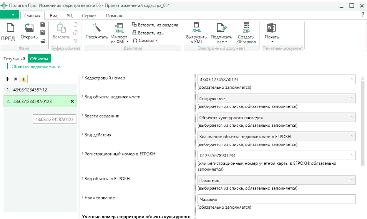Click Вставить из раздела button
Image resolution: width=367 pixels, height=219 pixels.
pos(155,25)
